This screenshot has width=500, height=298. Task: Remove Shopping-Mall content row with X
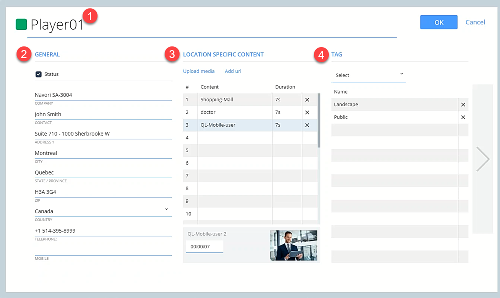tap(307, 100)
